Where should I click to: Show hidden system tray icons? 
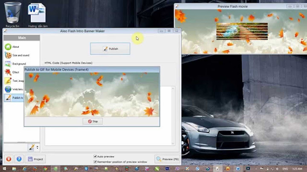point(256,169)
